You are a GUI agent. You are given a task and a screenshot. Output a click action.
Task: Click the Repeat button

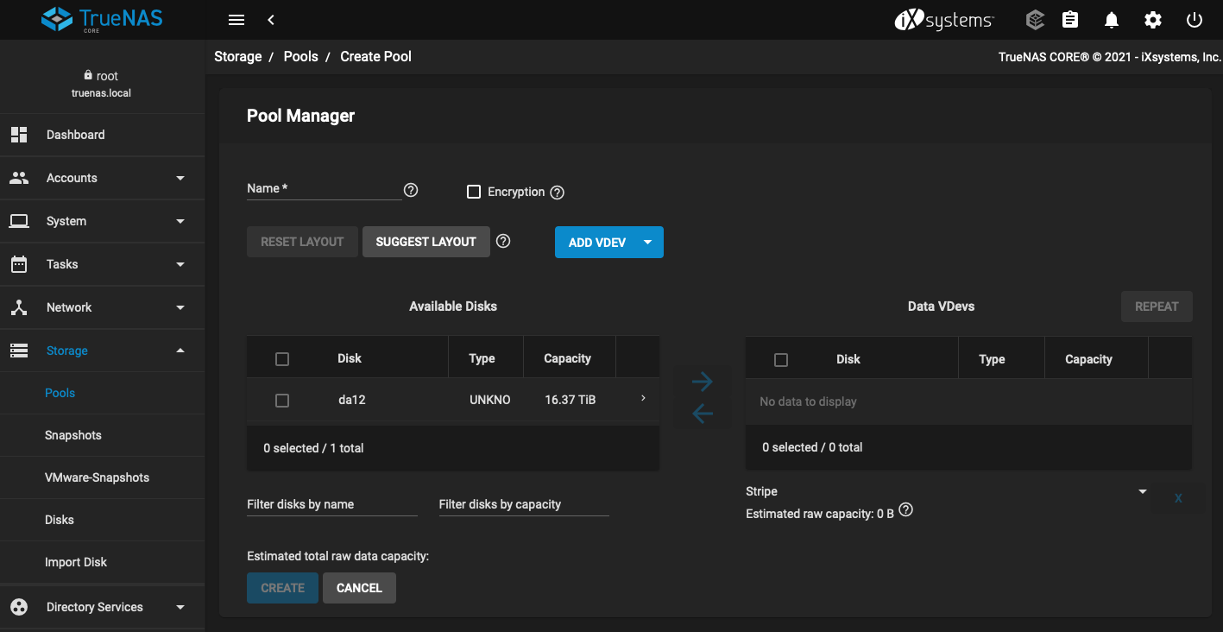1157,307
